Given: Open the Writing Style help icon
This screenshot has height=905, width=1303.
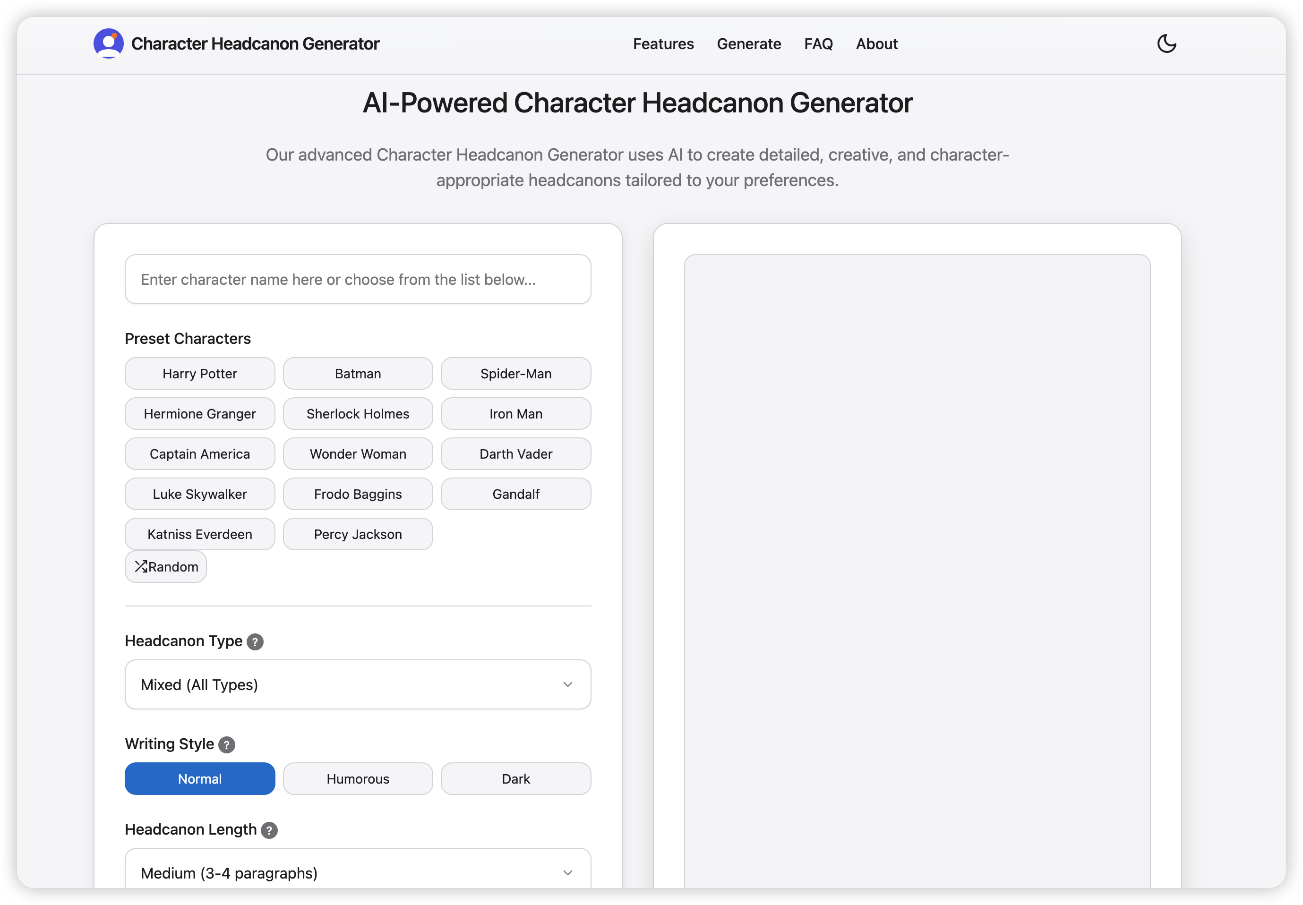Looking at the screenshot, I should (x=227, y=744).
